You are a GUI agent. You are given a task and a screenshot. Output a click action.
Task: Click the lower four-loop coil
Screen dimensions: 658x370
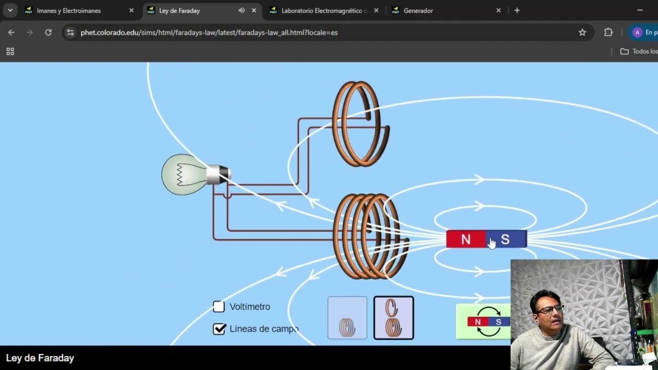pos(371,236)
